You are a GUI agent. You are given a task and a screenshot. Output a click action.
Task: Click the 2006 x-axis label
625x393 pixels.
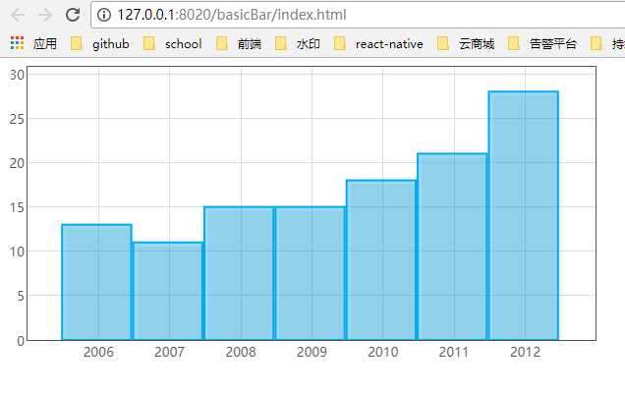pyautogui.click(x=98, y=352)
